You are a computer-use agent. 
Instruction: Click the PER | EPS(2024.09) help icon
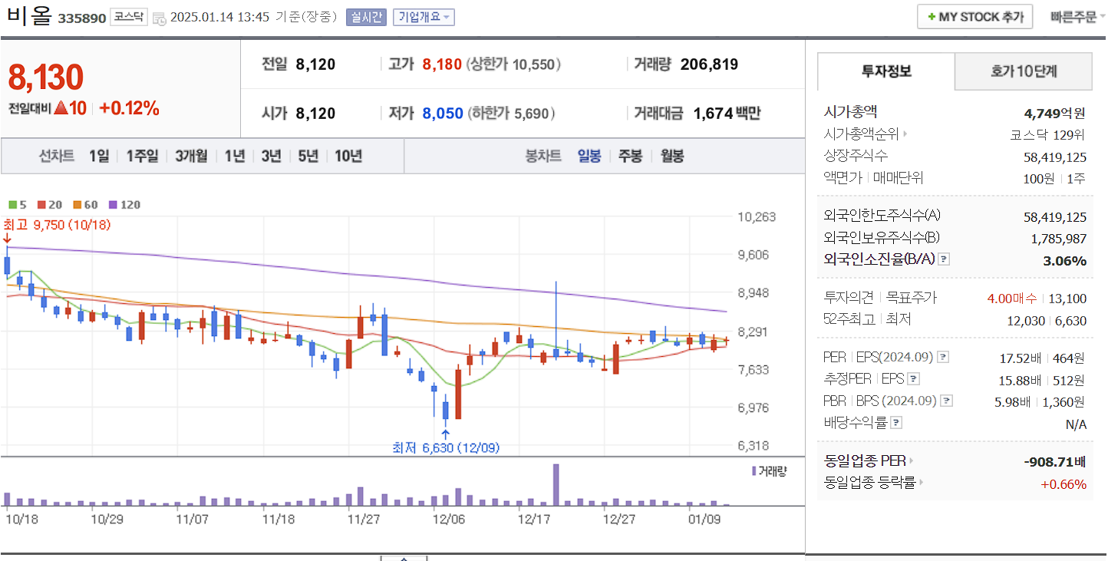[942, 358]
